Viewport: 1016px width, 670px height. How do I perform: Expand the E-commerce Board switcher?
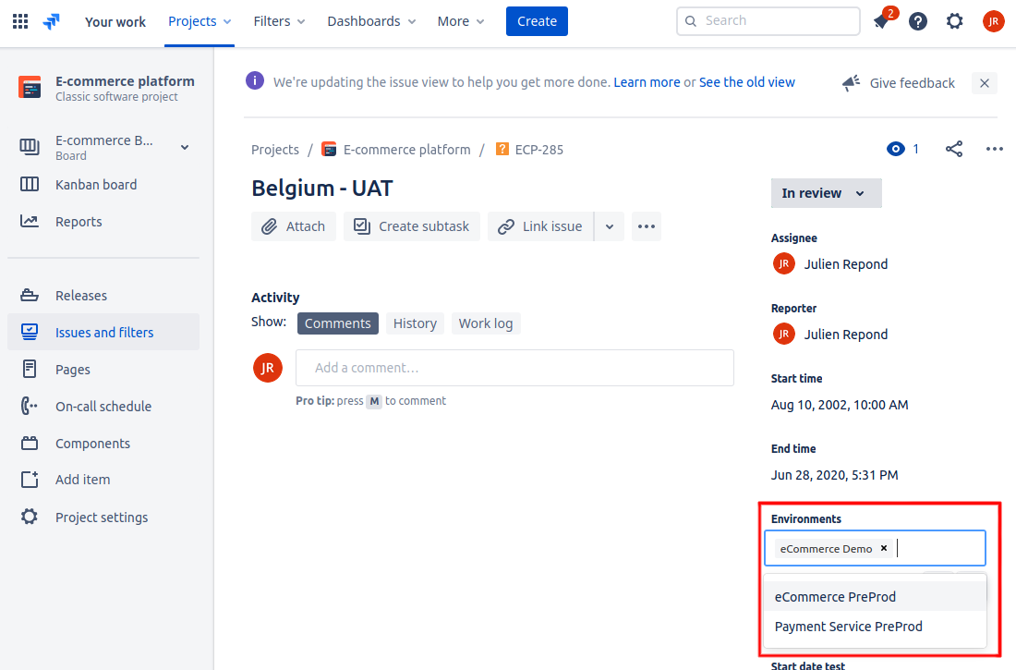pos(185,148)
